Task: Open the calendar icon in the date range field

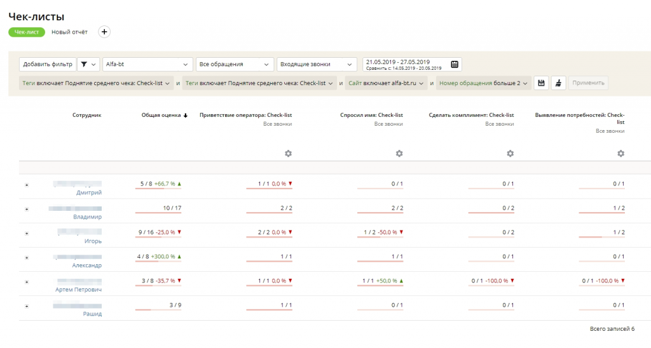Action: click(455, 65)
